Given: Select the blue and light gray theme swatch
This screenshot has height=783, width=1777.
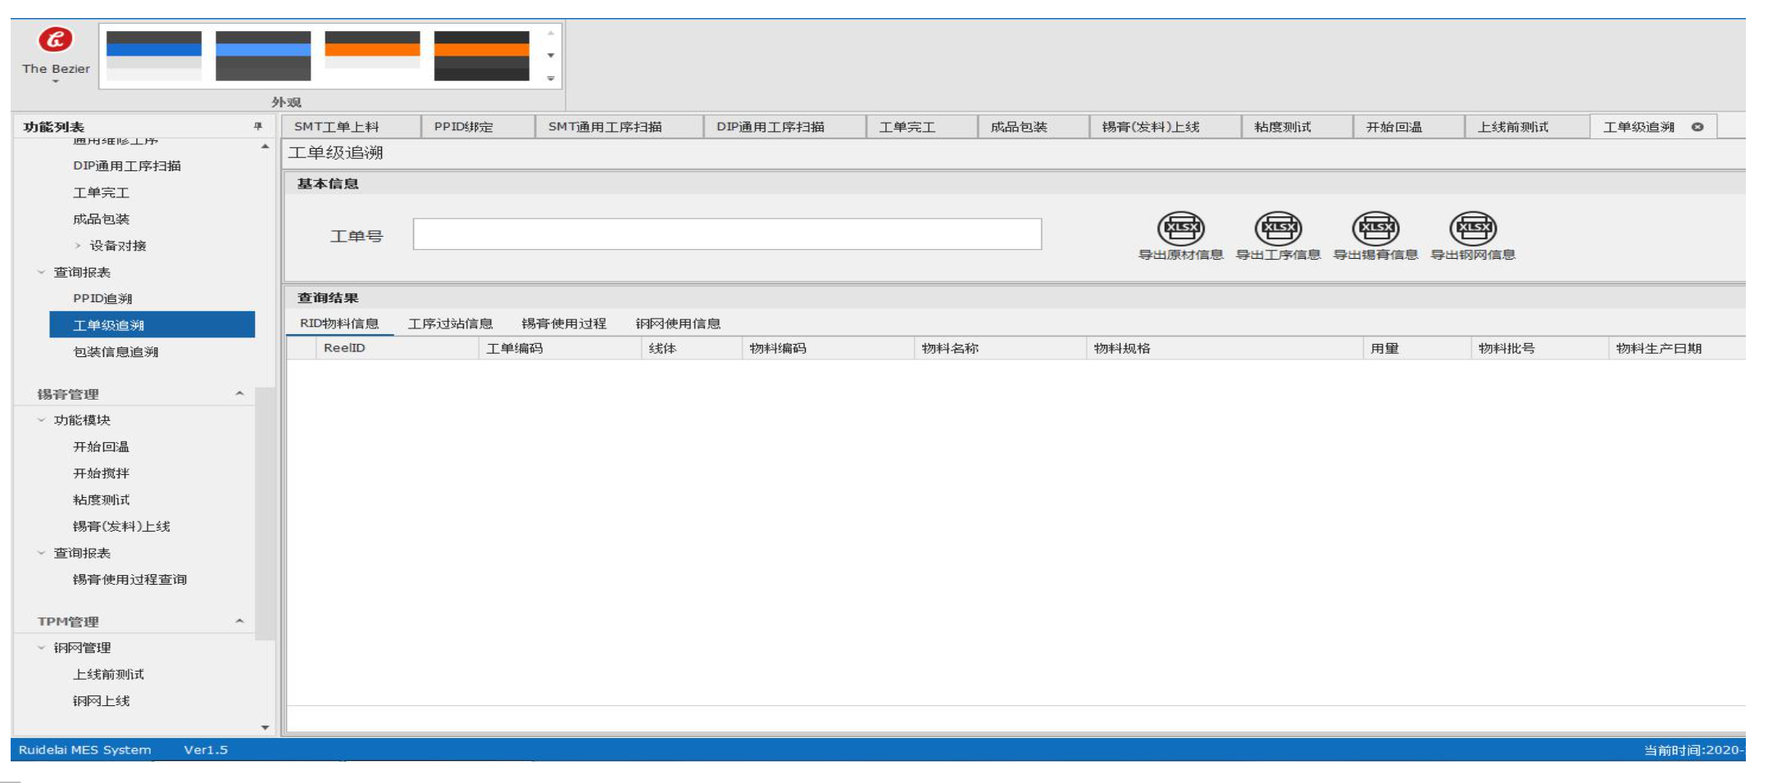Looking at the screenshot, I should pyautogui.click(x=154, y=56).
